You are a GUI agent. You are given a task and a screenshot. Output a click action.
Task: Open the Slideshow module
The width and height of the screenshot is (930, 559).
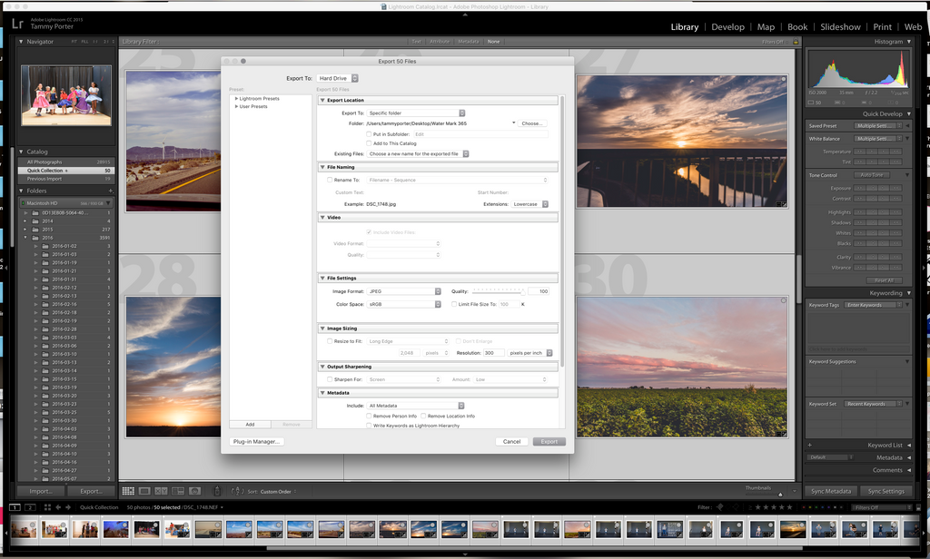[840, 26]
